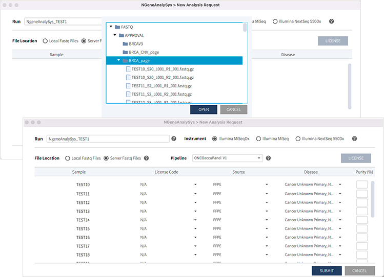Click the BRCA_CNV_page folder icon
The width and height of the screenshot is (384, 277).
[125, 52]
